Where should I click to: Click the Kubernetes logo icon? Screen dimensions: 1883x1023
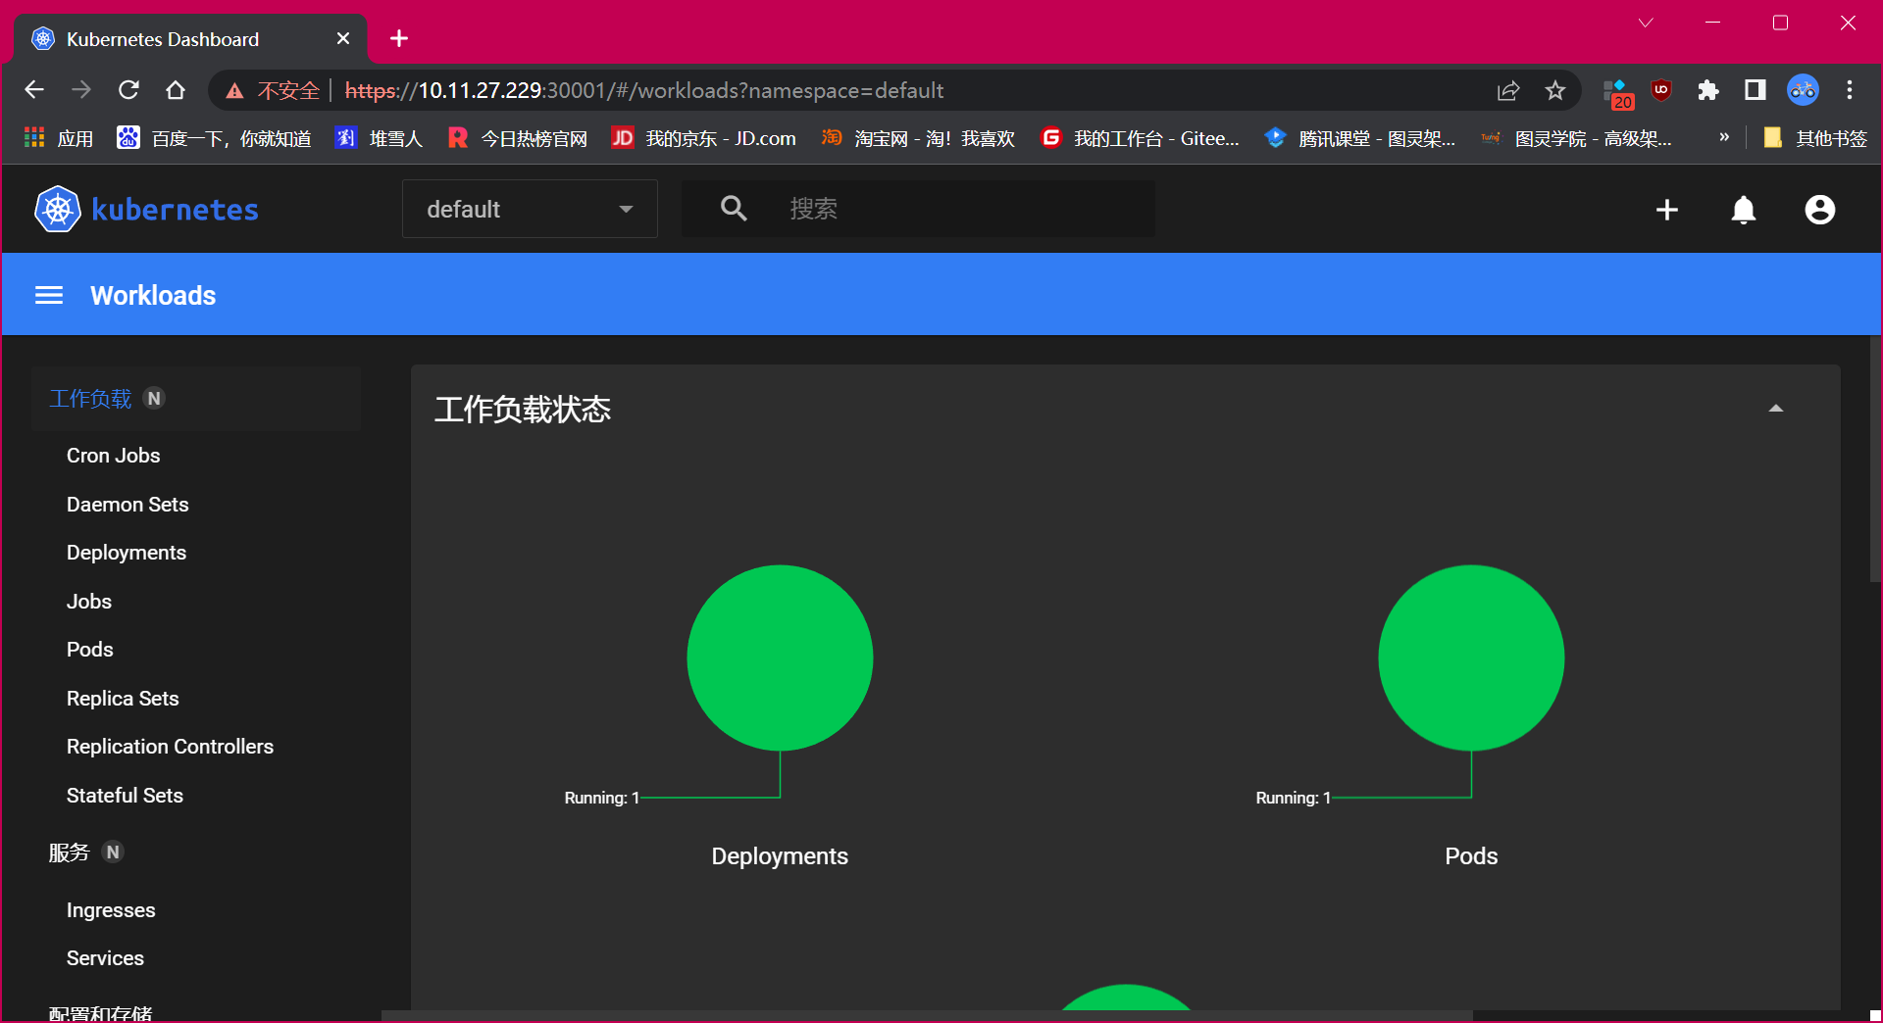(x=58, y=209)
